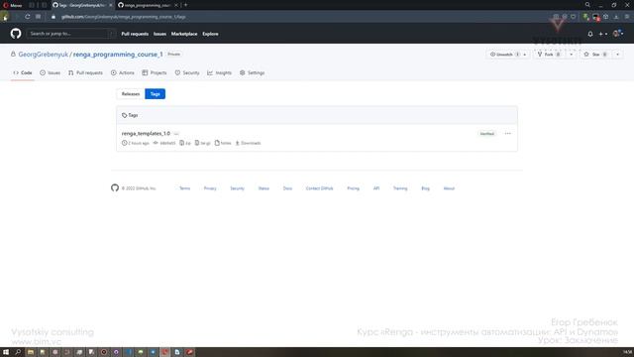Expand the Unwatch dropdown arrow

(x=525, y=55)
